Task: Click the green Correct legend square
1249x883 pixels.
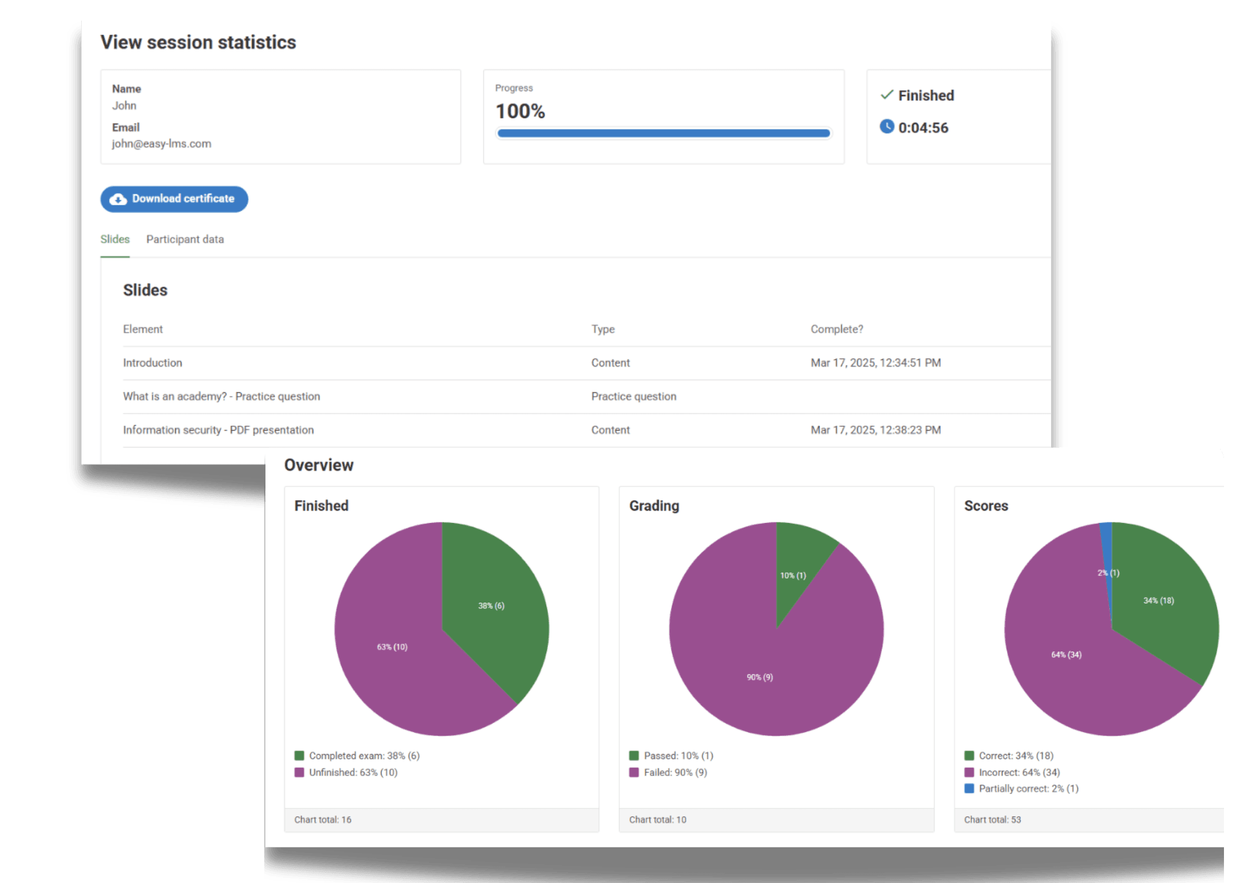Action: pos(969,756)
